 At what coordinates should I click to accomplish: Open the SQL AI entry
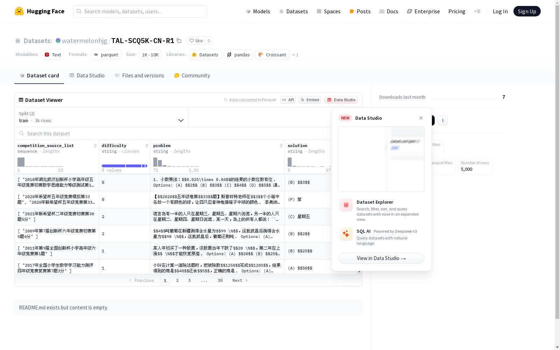tap(381, 237)
